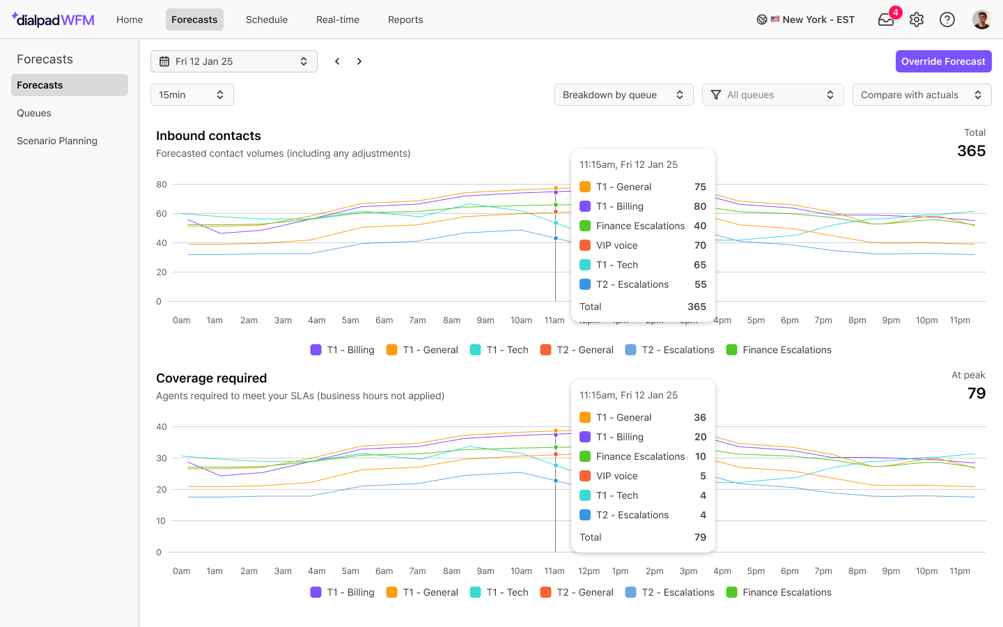Toggle Finance Escalations in Inbound contacts legend
The width and height of the screenshot is (1003, 627).
(779, 350)
